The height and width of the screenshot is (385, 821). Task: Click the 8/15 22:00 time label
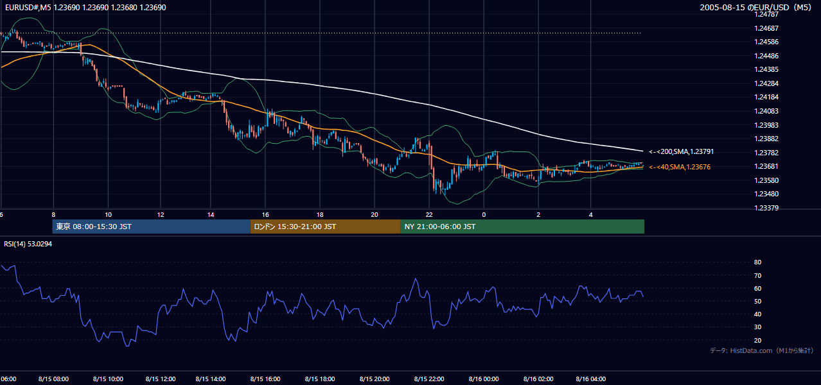tap(430, 379)
